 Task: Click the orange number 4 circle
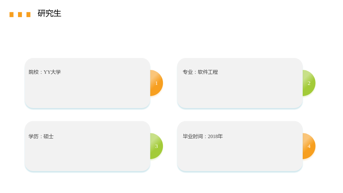coord(309,146)
